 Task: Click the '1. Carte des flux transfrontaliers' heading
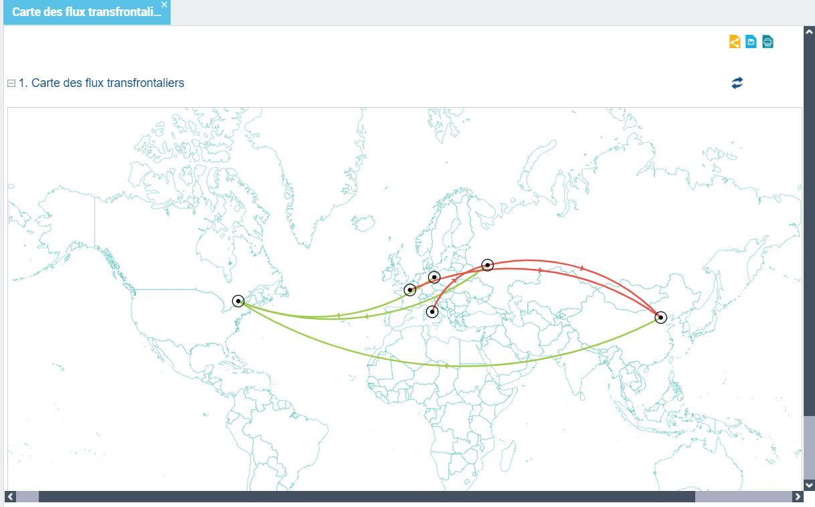pyautogui.click(x=101, y=83)
